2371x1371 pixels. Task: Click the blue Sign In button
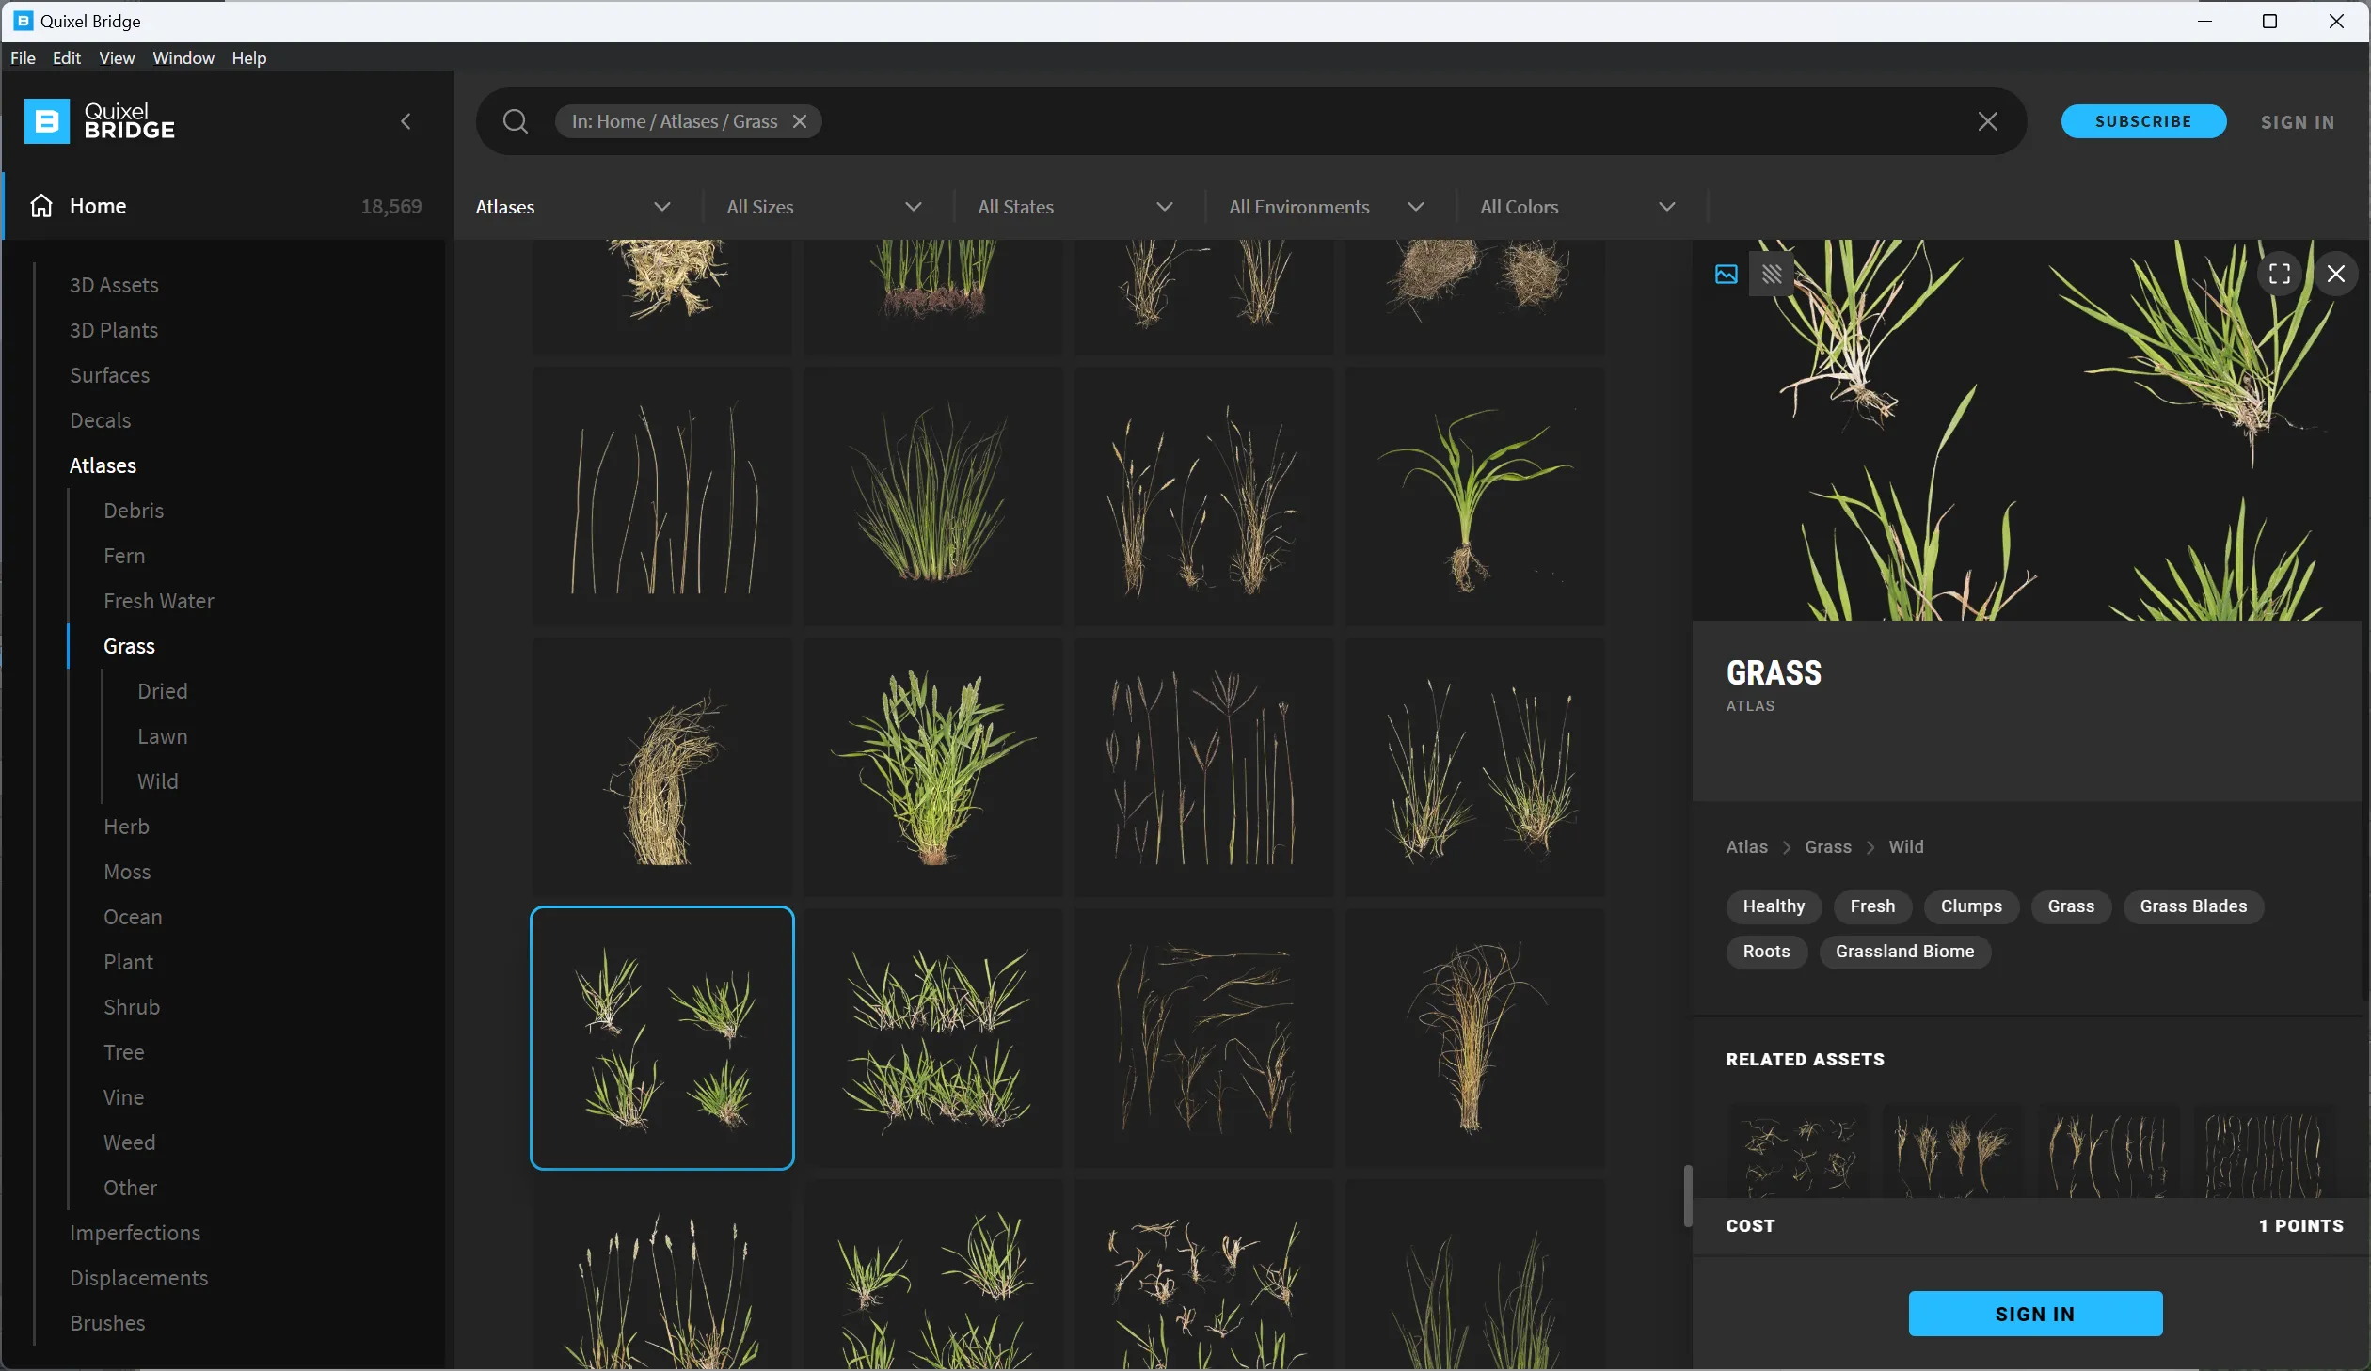pyautogui.click(x=2035, y=1314)
